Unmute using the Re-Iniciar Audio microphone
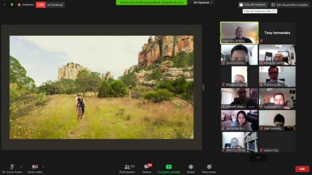Viewport: 312px width, 175px height. click(12, 167)
